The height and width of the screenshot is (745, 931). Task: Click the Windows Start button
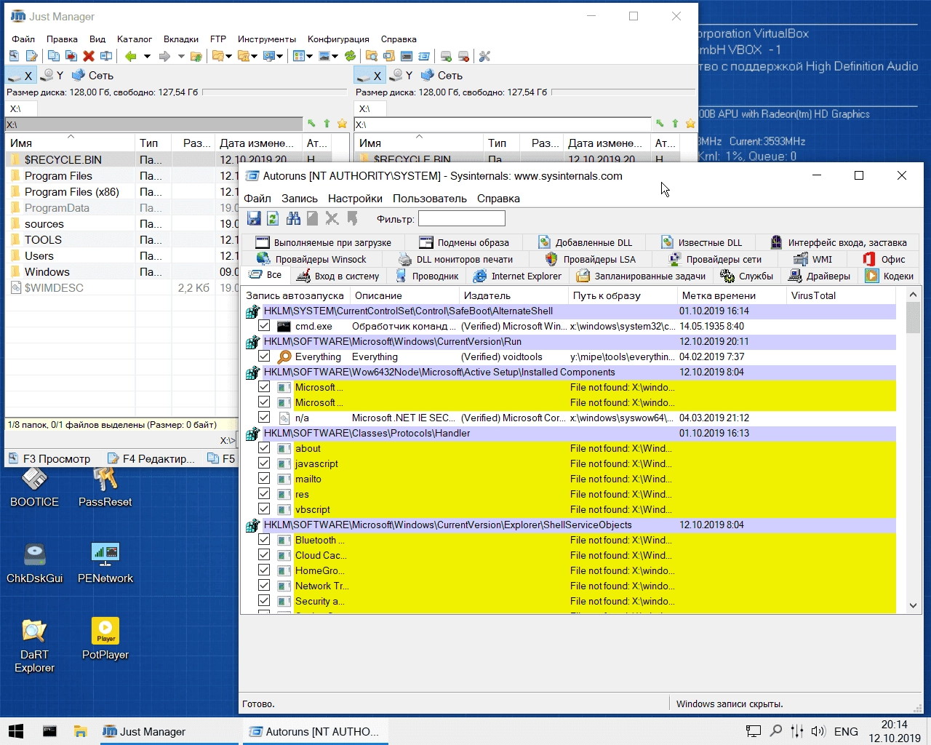tap(16, 731)
